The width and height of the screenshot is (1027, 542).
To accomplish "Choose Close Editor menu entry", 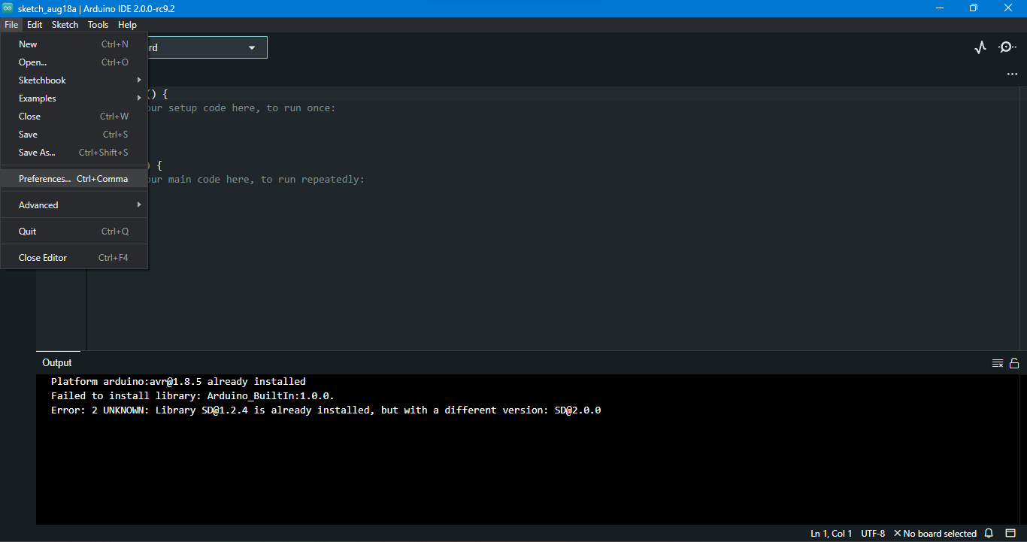I will click(x=74, y=258).
